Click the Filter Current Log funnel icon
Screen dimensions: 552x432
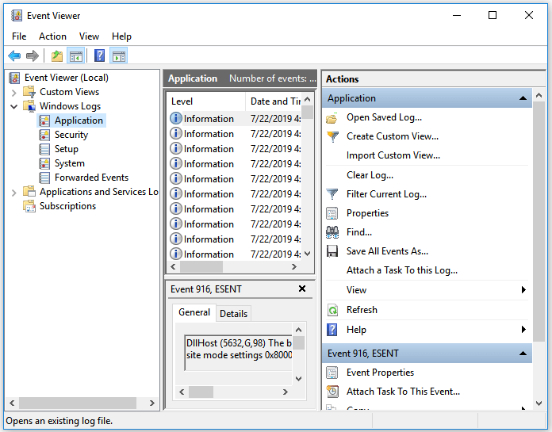pyautogui.click(x=332, y=194)
